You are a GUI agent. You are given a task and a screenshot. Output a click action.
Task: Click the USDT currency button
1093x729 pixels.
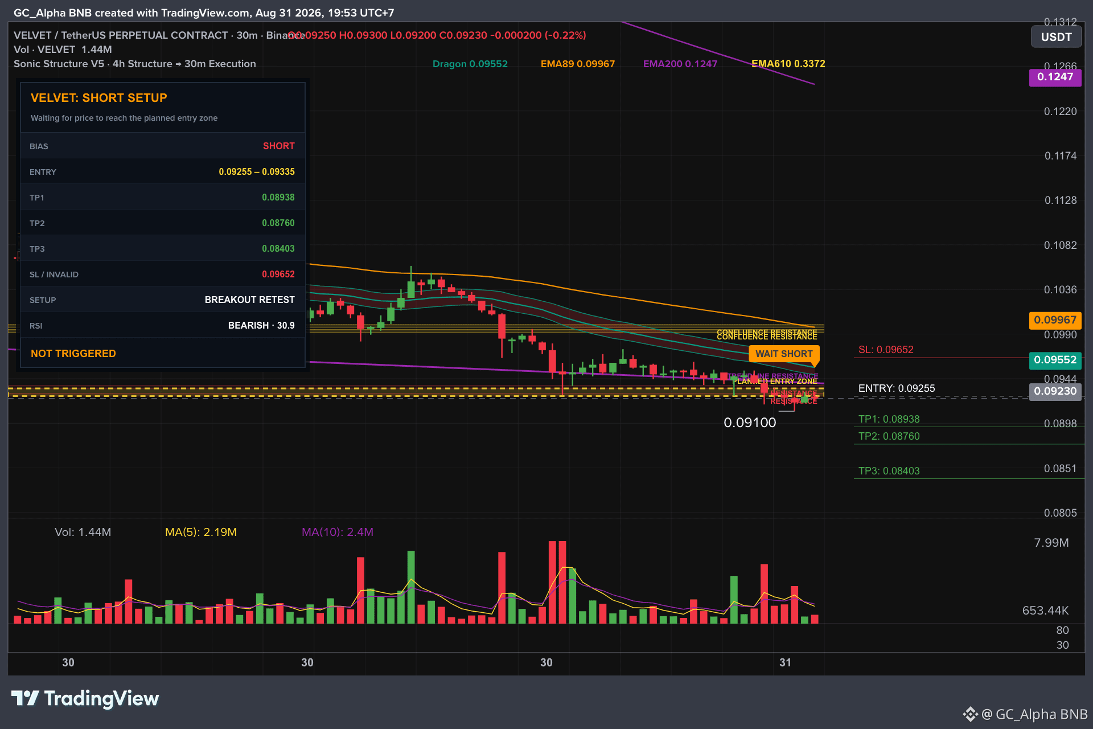(x=1056, y=37)
